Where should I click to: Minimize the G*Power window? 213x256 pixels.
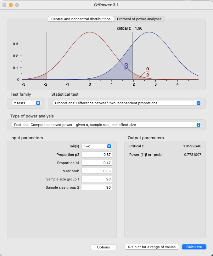11,5
